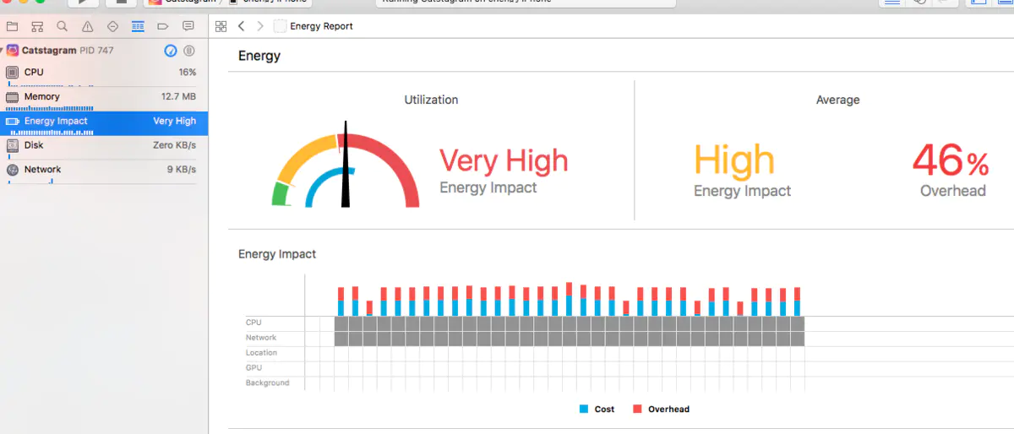Click the CPU chip icon
This screenshot has width=1014, height=434.
[x=12, y=73]
